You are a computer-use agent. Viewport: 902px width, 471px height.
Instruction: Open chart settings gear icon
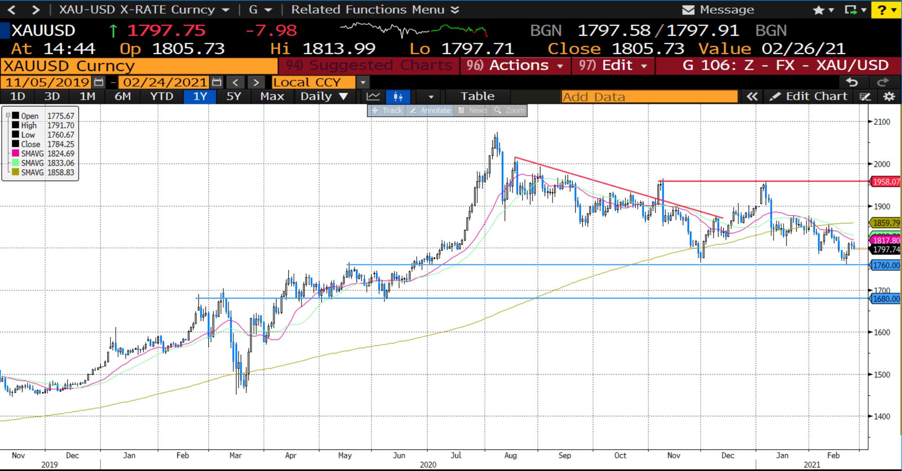[x=888, y=96]
